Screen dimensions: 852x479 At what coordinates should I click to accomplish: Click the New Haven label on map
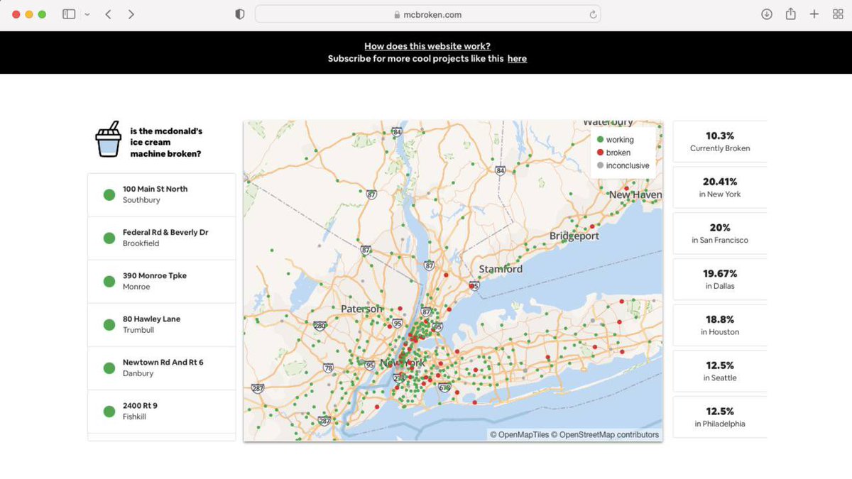635,194
